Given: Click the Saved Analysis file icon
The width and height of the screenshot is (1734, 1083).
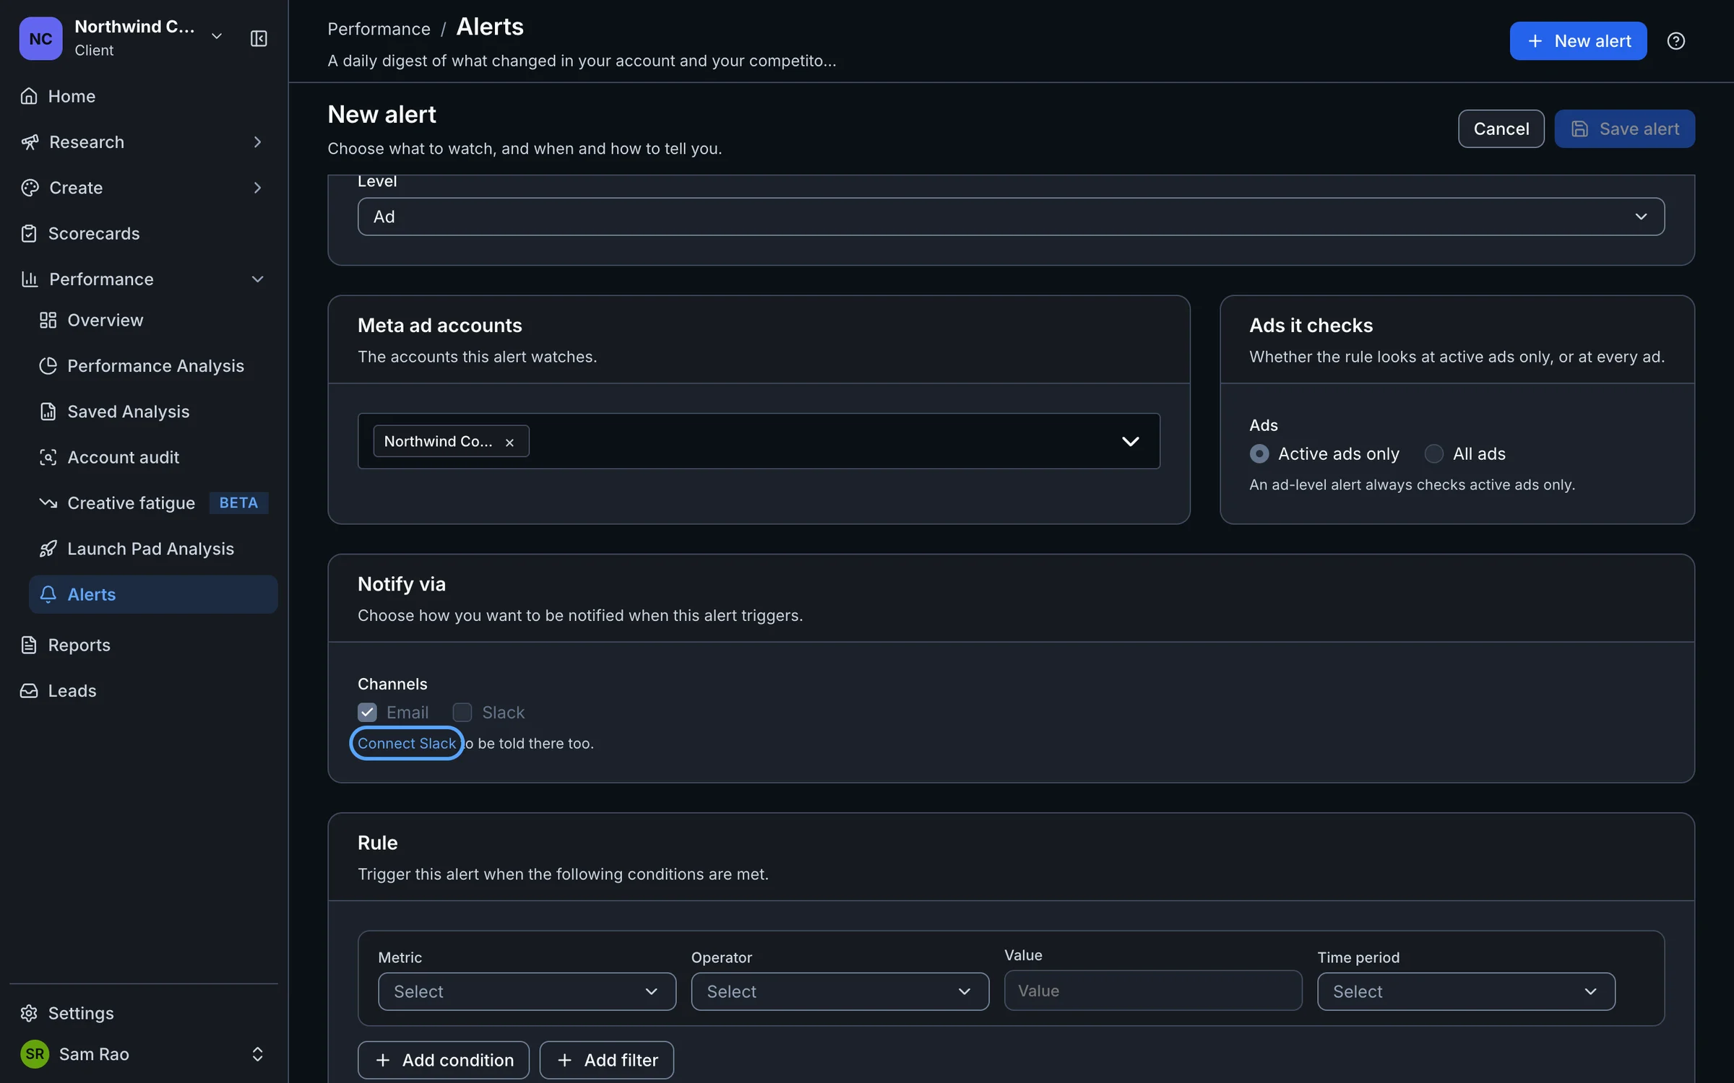Looking at the screenshot, I should click(48, 412).
